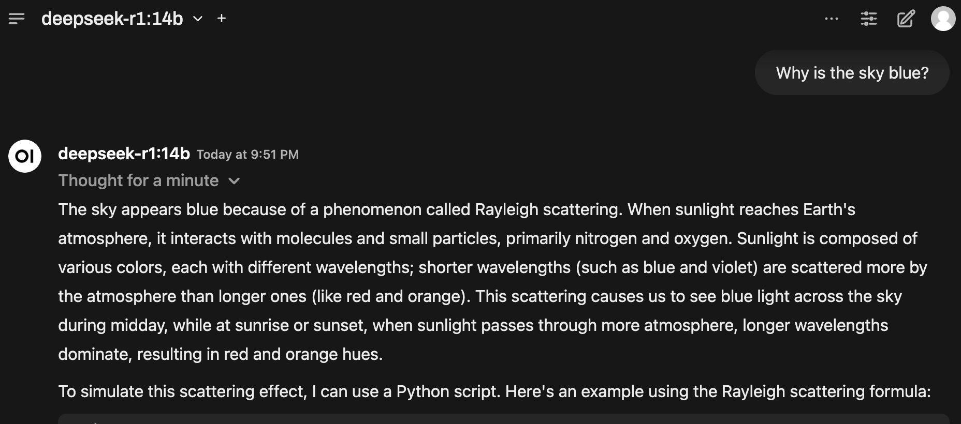Open the chat controls sliders icon
961x424 pixels.
point(868,19)
